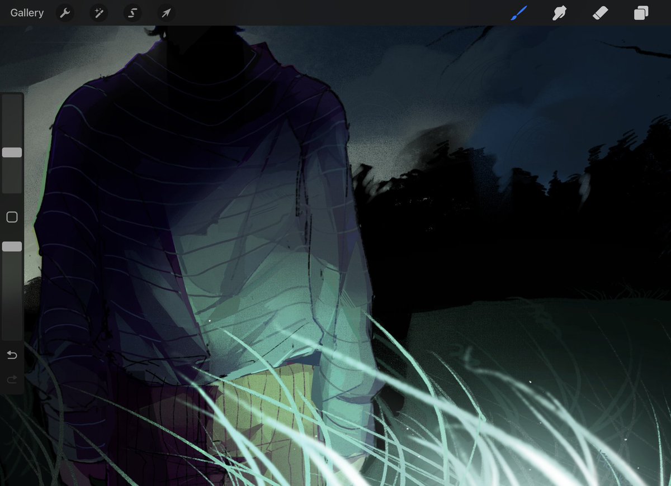Activate the Selection S-shaped tool
The width and height of the screenshot is (671, 486).
[x=133, y=13]
